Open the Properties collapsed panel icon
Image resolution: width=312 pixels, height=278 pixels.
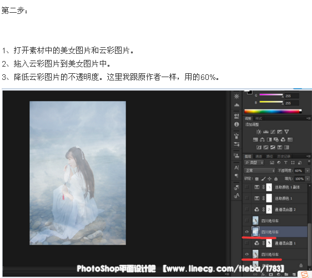[236, 116]
